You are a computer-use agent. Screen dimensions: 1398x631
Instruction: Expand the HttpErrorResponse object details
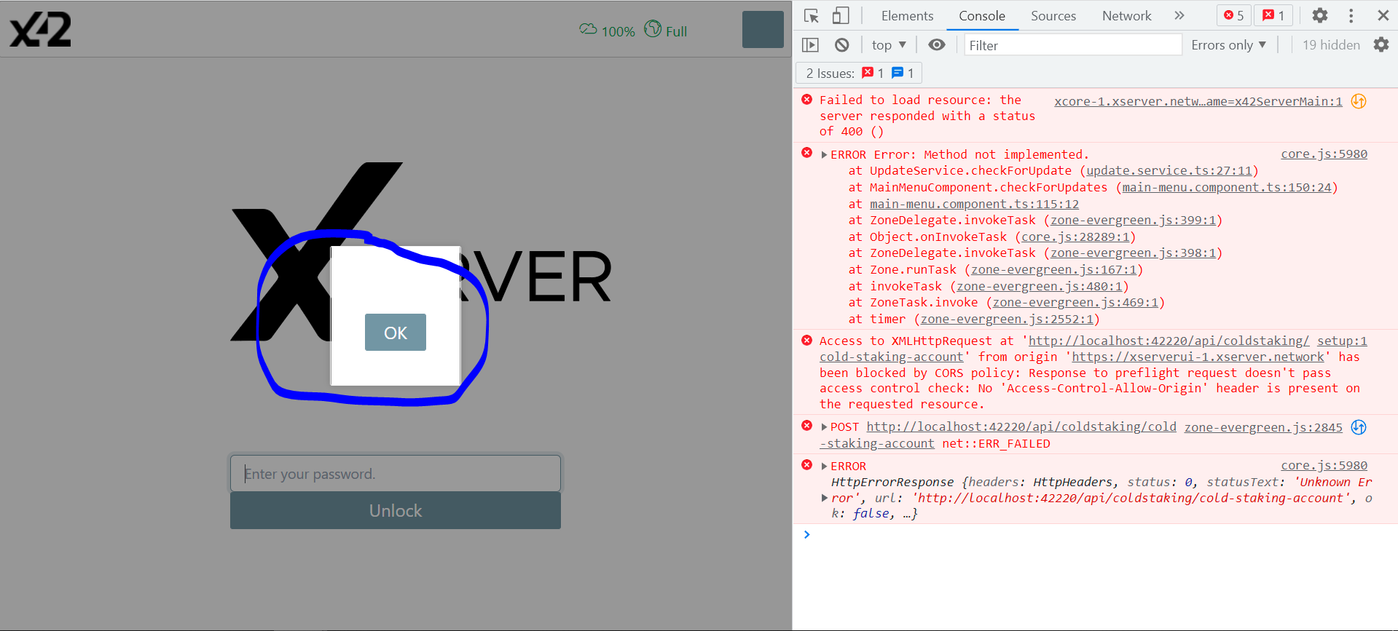[x=824, y=498]
